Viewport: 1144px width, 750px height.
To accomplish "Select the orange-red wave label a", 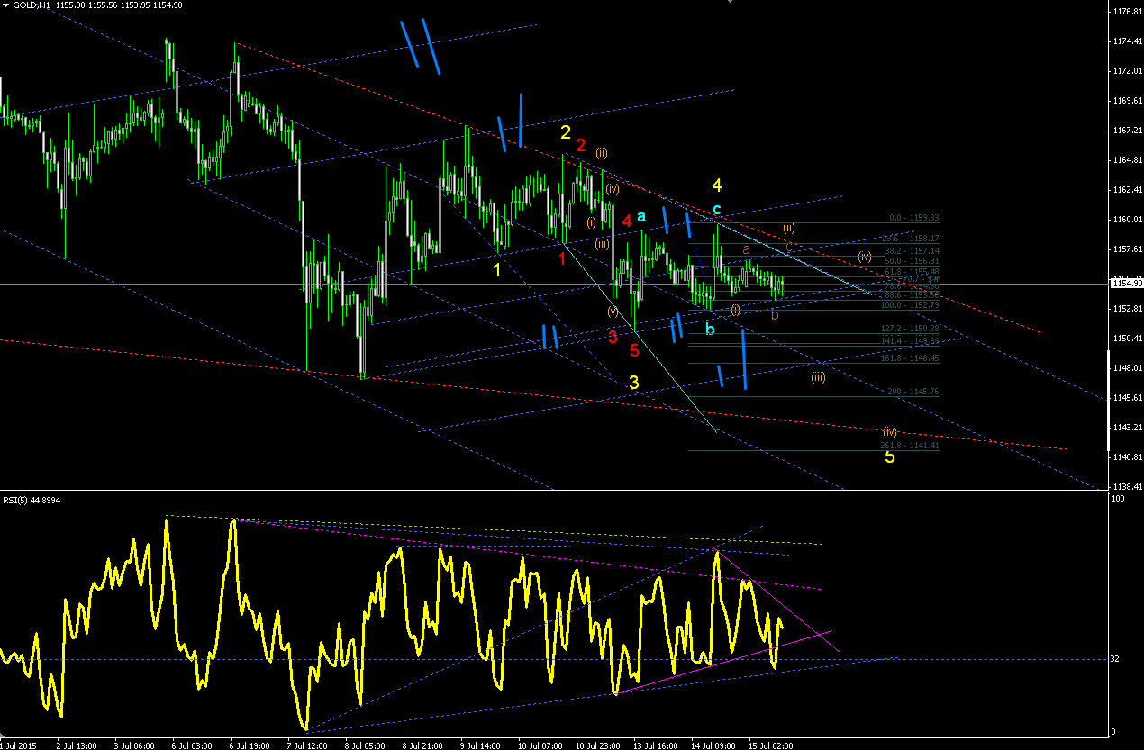I will point(746,248).
